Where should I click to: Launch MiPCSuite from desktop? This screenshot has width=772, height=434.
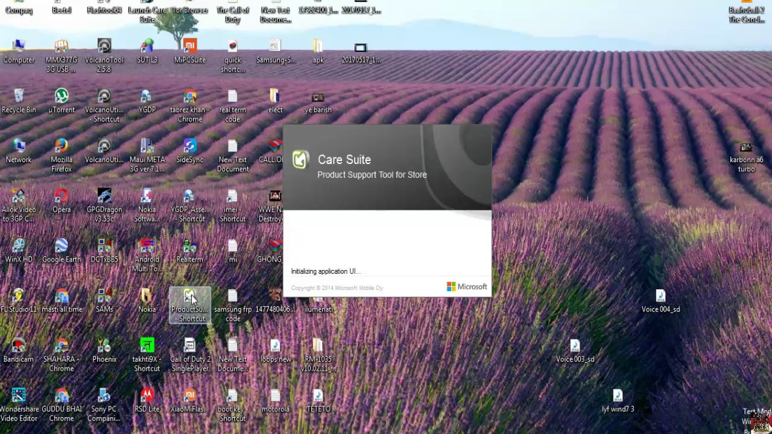click(190, 52)
